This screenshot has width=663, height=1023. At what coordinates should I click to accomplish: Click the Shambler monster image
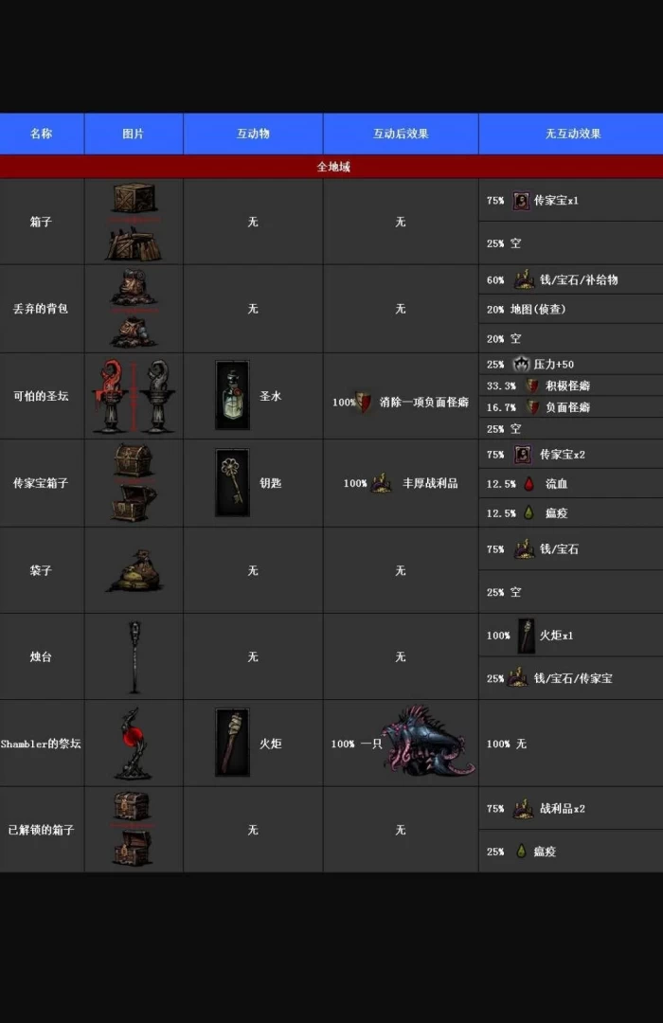(x=428, y=742)
